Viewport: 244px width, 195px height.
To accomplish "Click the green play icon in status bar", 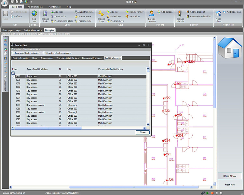I will click(x=207, y=193).
